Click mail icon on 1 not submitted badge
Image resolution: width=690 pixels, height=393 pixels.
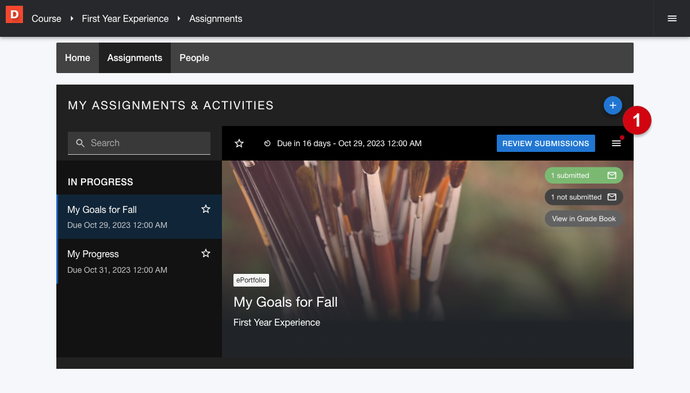pos(612,197)
